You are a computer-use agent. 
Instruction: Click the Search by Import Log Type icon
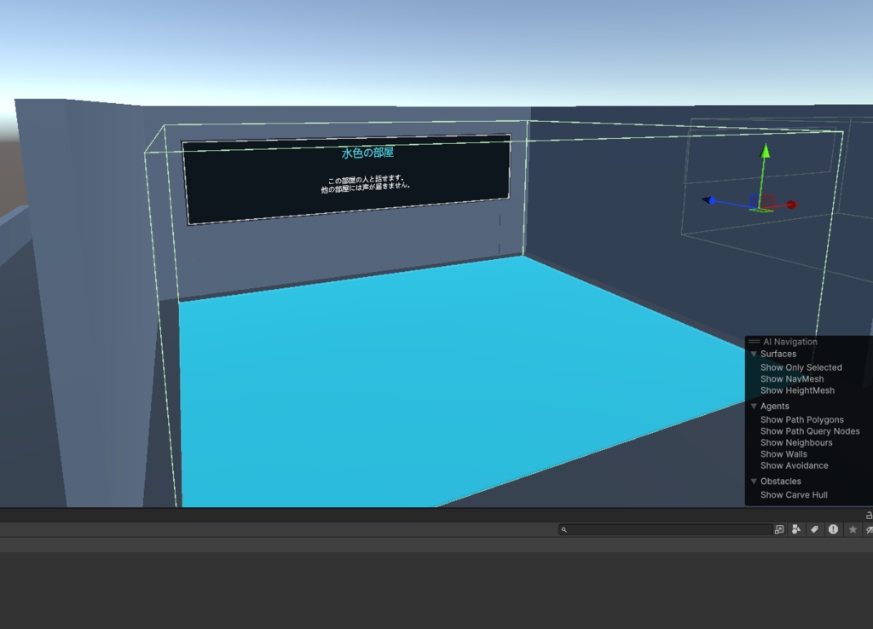tap(833, 529)
